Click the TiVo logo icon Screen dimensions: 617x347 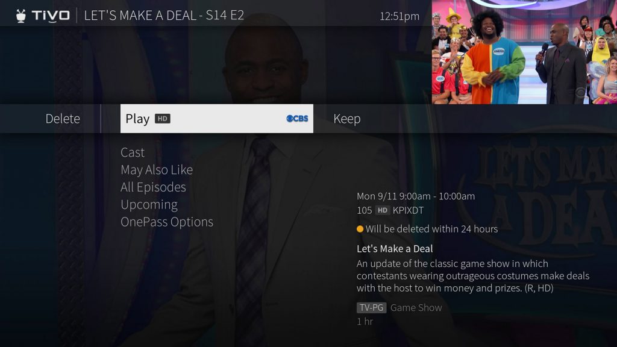[x=43, y=15]
